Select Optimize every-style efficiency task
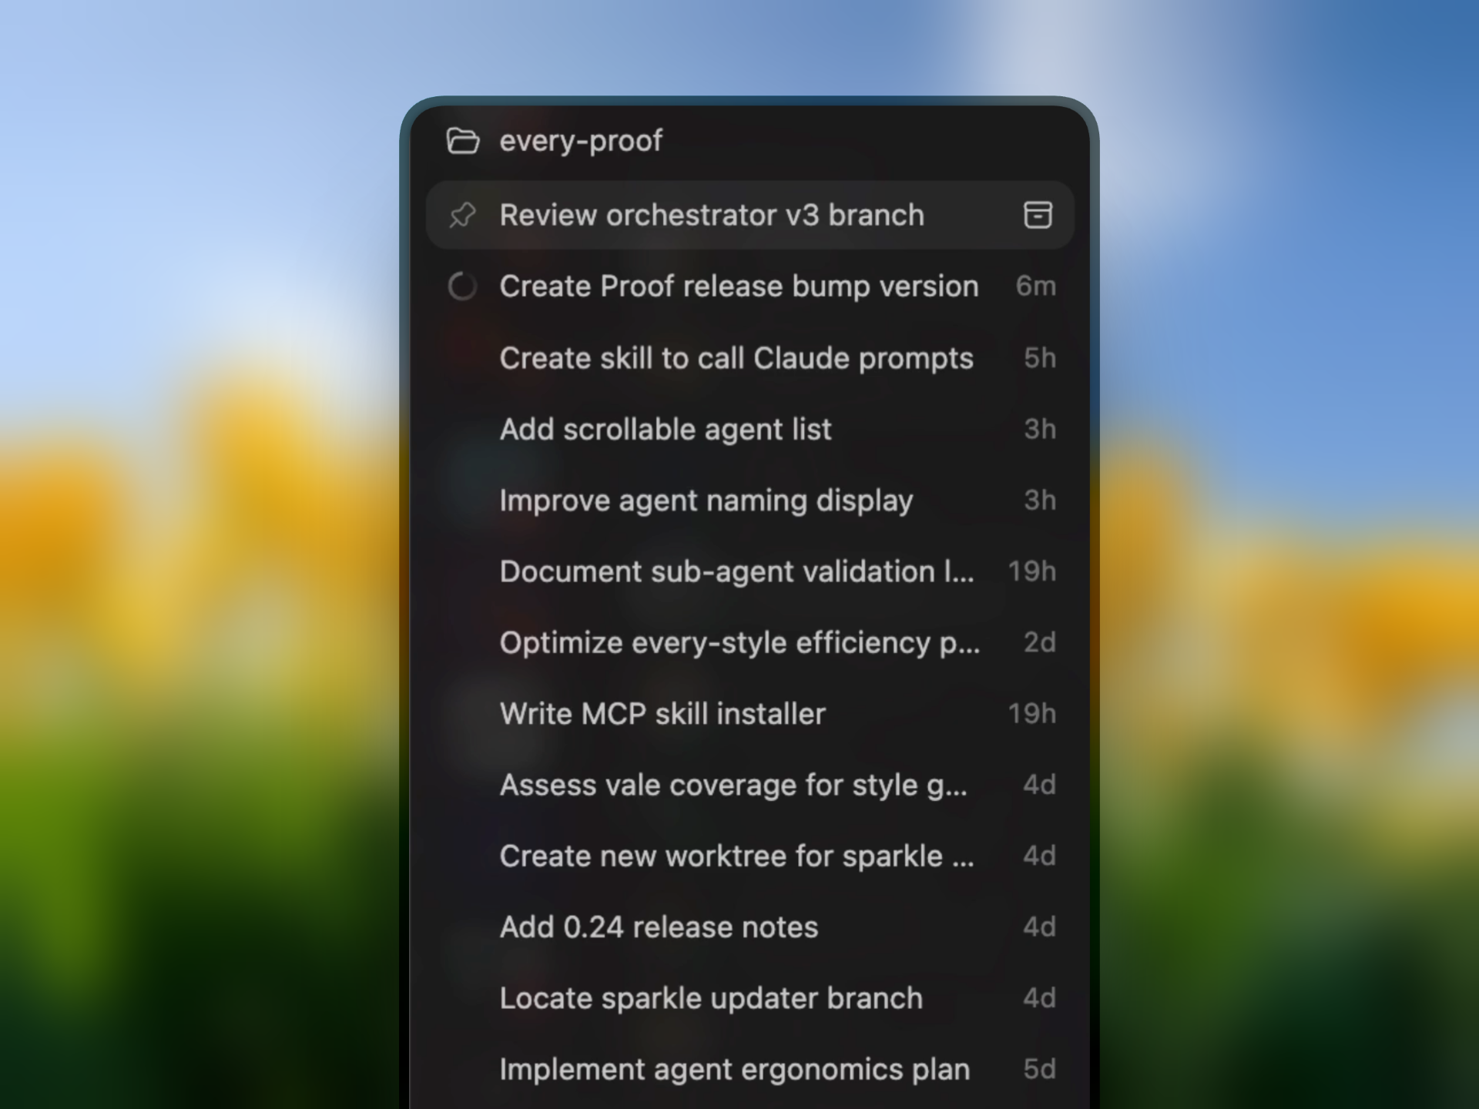 click(x=739, y=642)
